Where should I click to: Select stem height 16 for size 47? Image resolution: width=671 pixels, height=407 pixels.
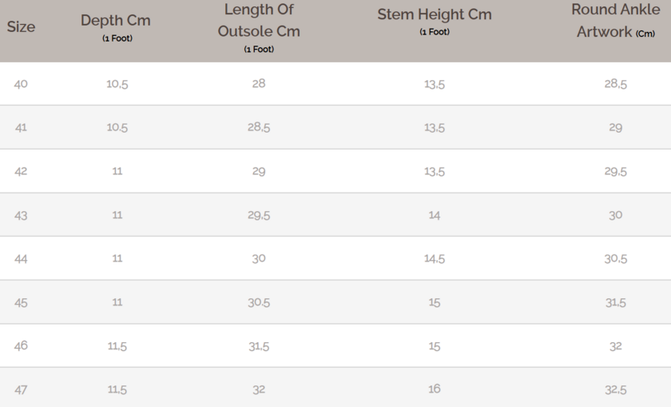pos(435,389)
